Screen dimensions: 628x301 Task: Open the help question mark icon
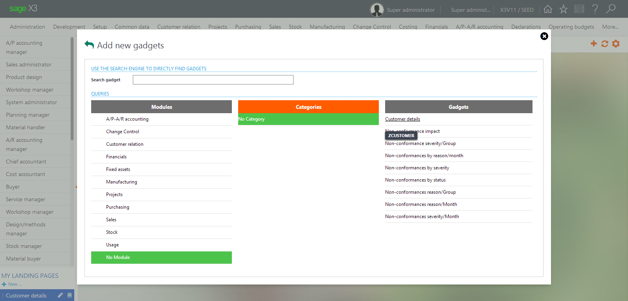[x=595, y=9]
